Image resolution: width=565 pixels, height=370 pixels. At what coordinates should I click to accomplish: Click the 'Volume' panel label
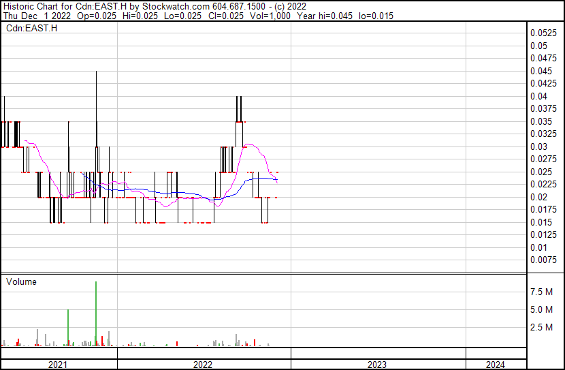[21, 281]
